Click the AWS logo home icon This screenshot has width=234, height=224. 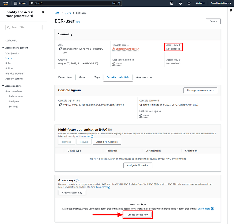[6, 3]
